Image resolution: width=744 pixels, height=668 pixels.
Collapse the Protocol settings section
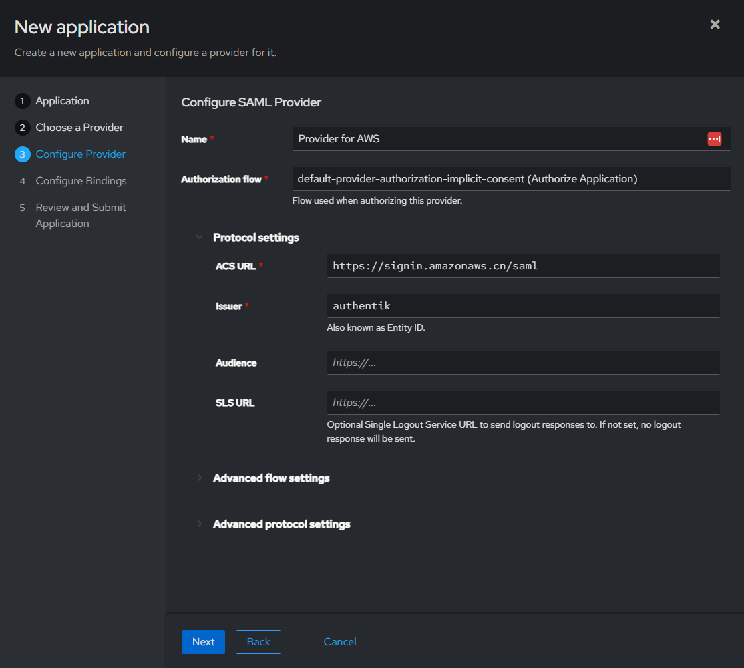[x=199, y=238]
